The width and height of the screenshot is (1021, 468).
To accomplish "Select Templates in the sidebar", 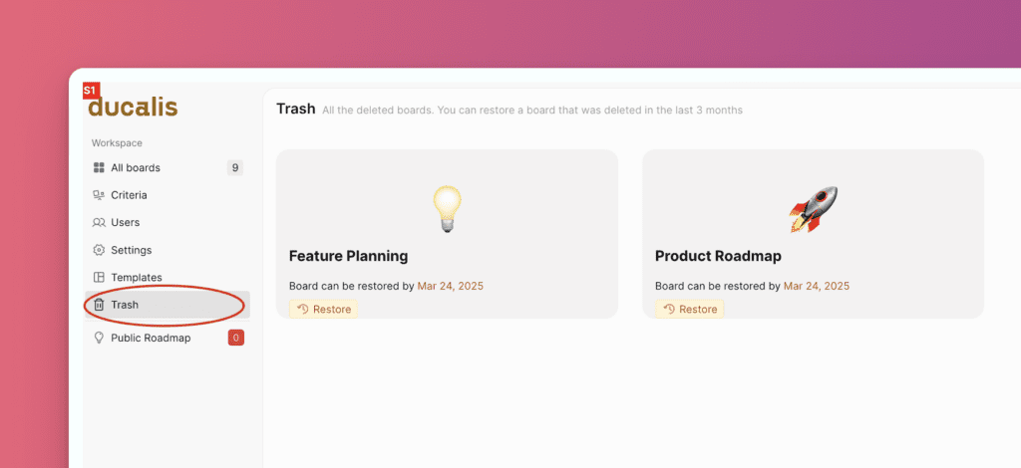I will (137, 277).
